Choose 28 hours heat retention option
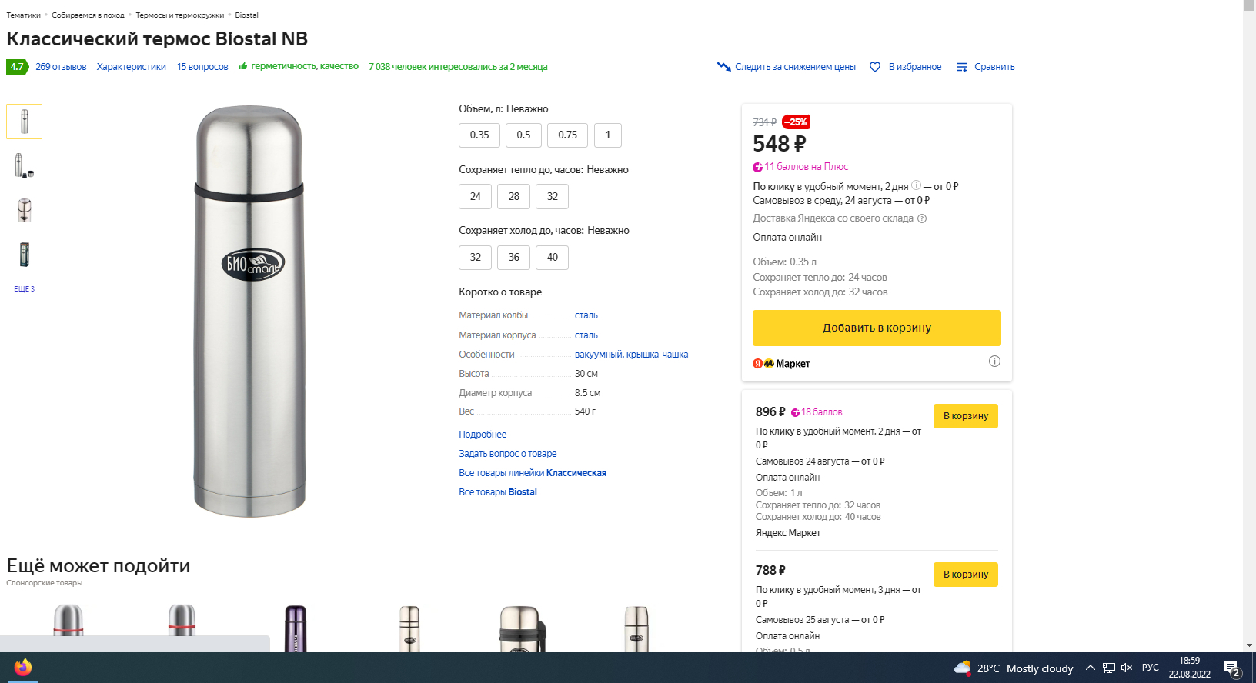 pyautogui.click(x=514, y=197)
